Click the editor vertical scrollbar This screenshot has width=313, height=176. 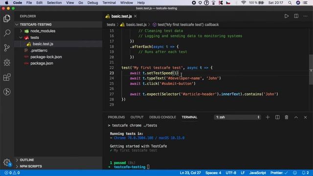(x=311, y=69)
